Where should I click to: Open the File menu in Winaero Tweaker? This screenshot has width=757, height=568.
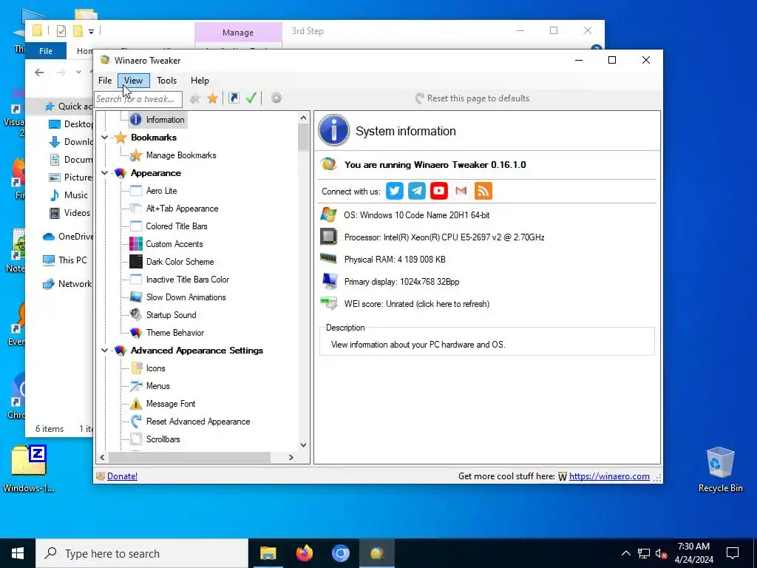[105, 81]
